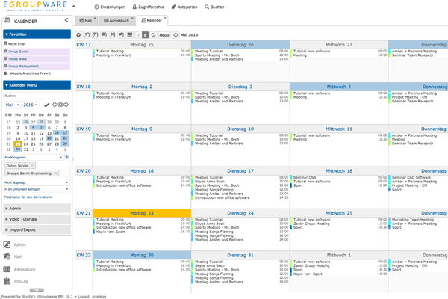Switch to the Adressbuch tab
The height and width of the screenshot is (299, 448).
pyautogui.click(x=119, y=21)
